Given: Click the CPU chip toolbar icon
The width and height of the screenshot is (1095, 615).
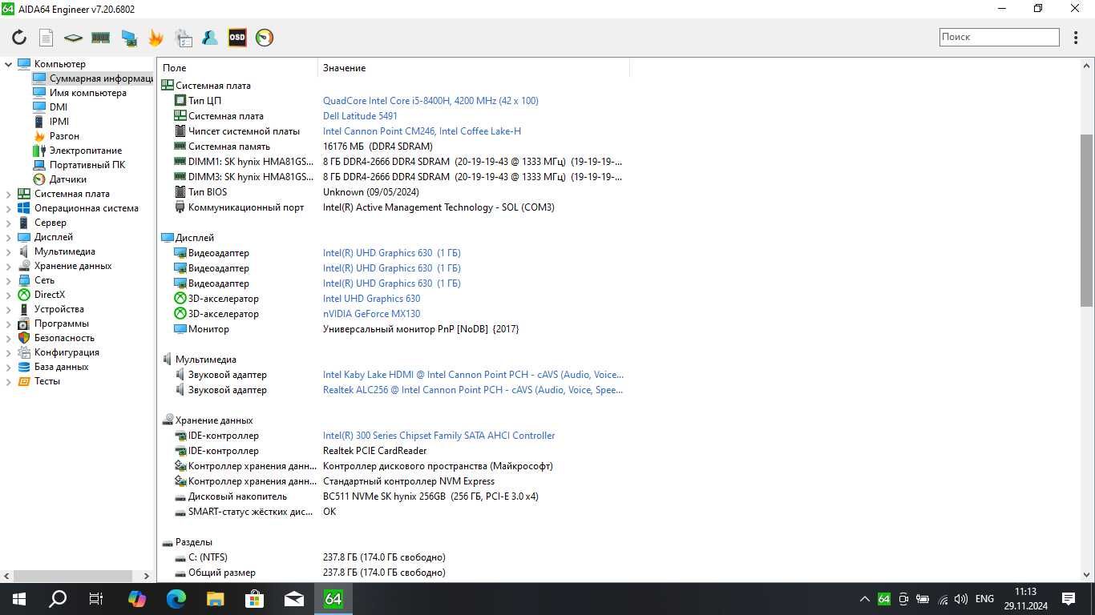Looking at the screenshot, I should coord(73,38).
